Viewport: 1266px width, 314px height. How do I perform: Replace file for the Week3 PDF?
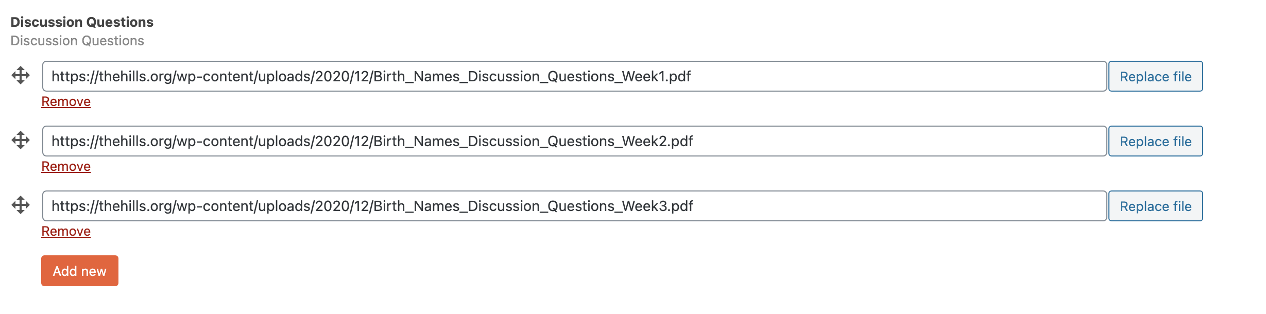pyautogui.click(x=1155, y=206)
